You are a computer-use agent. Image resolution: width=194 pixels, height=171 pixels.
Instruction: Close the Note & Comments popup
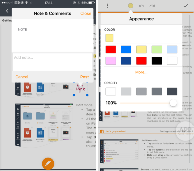tap(86, 13)
